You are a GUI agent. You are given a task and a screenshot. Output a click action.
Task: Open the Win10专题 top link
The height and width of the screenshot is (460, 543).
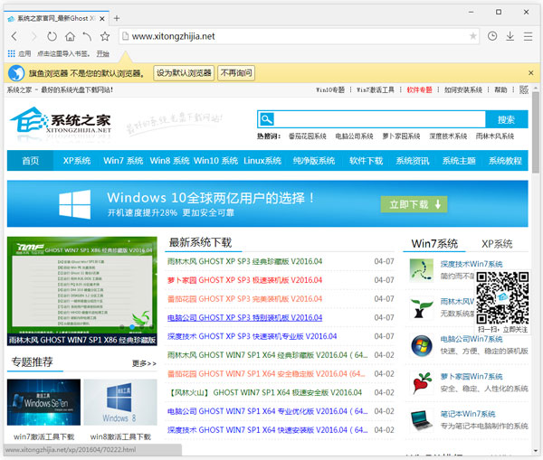[330, 90]
